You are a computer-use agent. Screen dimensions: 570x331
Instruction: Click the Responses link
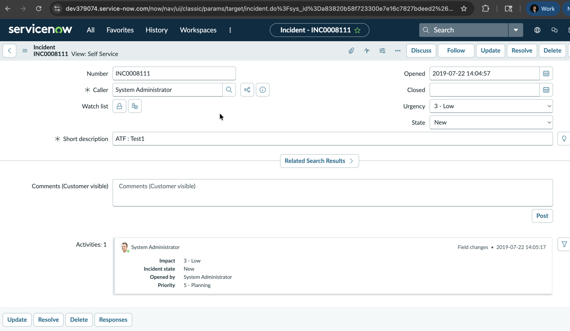(x=113, y=320)
